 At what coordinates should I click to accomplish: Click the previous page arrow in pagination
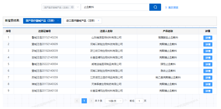pyautogui.click(x=77, y=101)
